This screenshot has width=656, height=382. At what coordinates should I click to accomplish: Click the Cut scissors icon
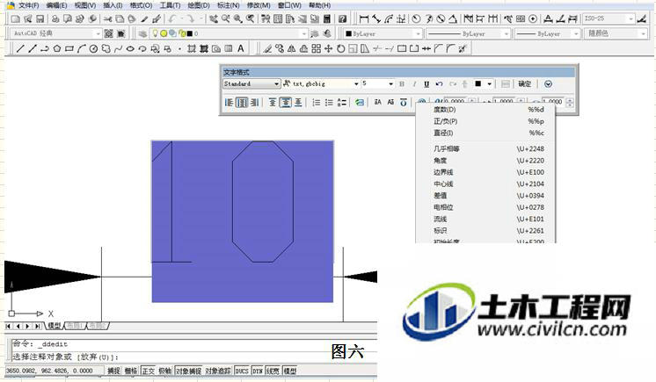pos(107,18)
